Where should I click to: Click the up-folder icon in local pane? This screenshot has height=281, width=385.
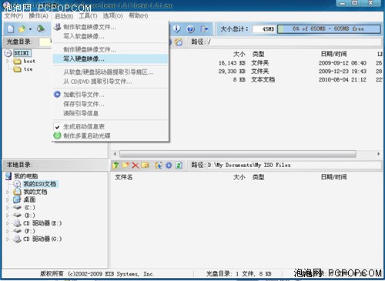(x=115, y=166)
